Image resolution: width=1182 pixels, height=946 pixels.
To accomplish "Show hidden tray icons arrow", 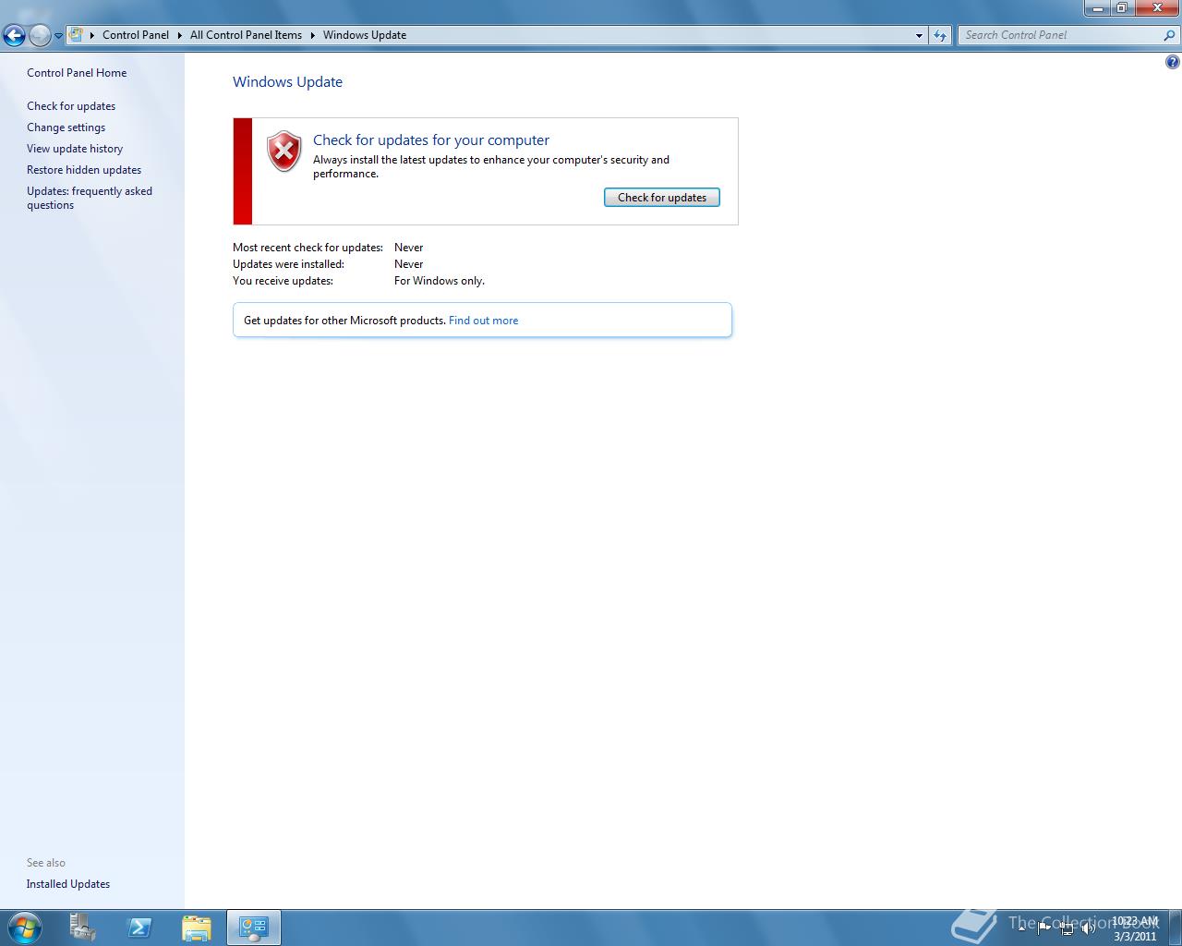I will pos(1021,928).
